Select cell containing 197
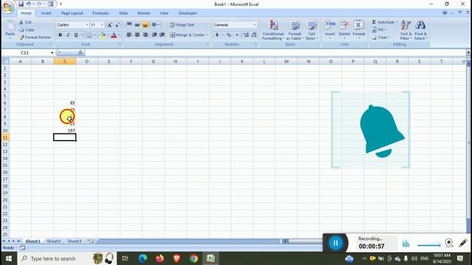 point(65,130)
